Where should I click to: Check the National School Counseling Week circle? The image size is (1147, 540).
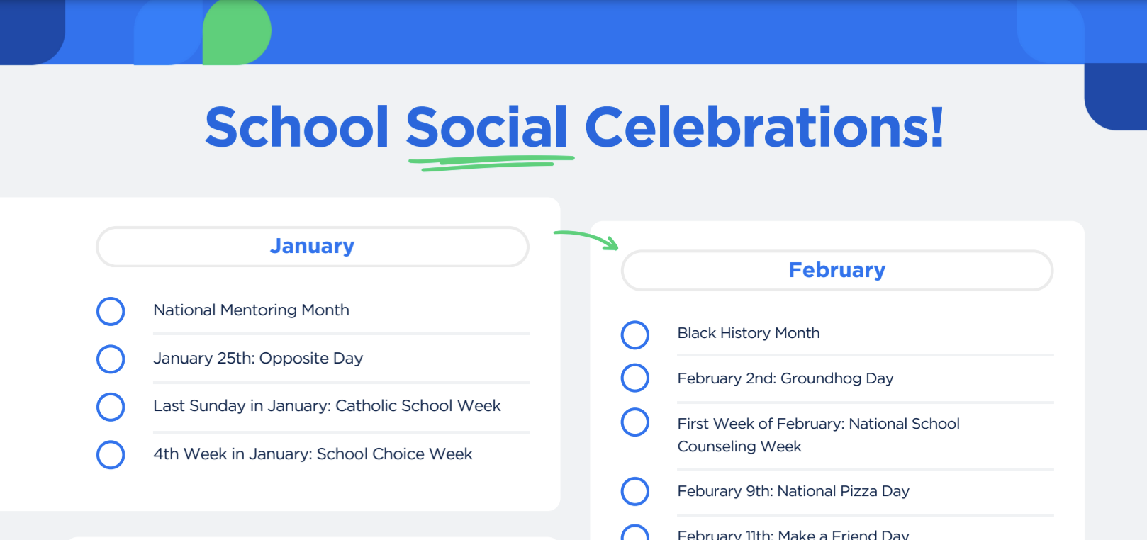(635, 422)
